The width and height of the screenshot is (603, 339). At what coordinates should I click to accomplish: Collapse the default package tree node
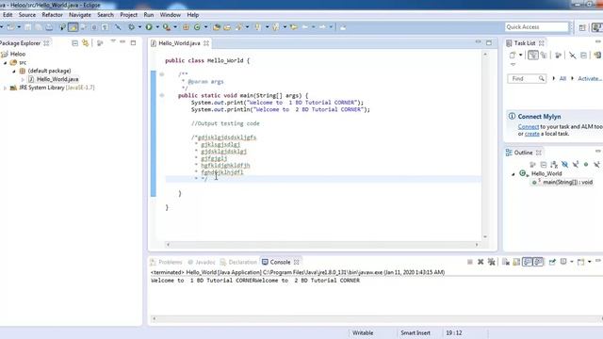click(x=14, y=72)
